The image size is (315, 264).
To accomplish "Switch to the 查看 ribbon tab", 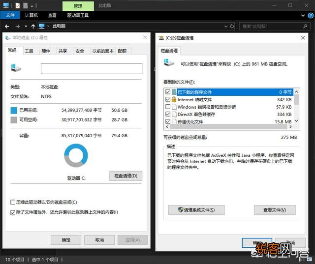I will 52,15.
